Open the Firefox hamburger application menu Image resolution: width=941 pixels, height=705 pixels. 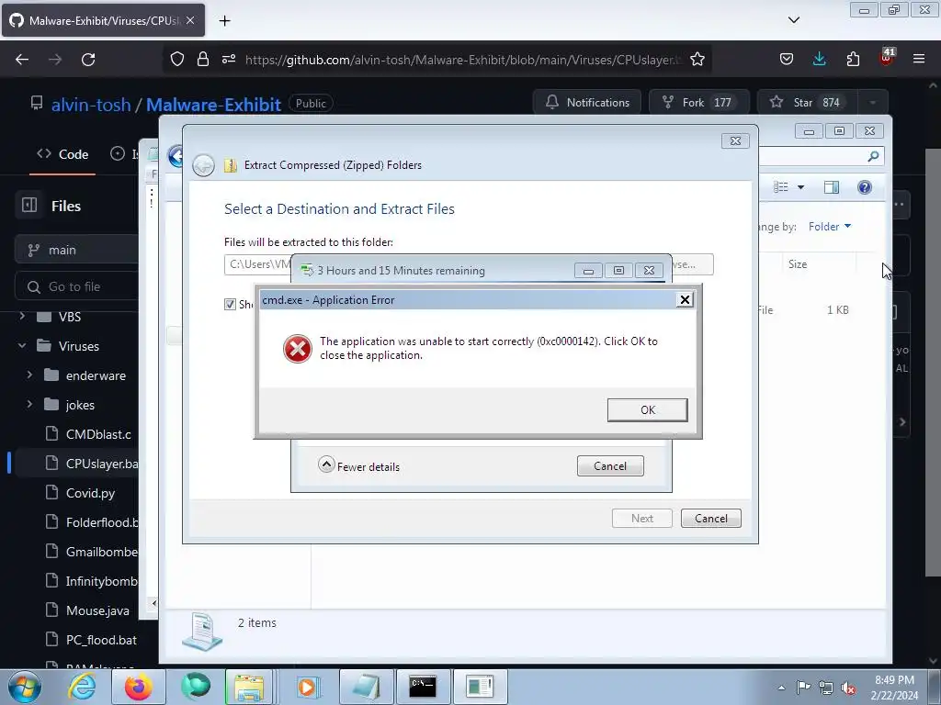[919, 60]
